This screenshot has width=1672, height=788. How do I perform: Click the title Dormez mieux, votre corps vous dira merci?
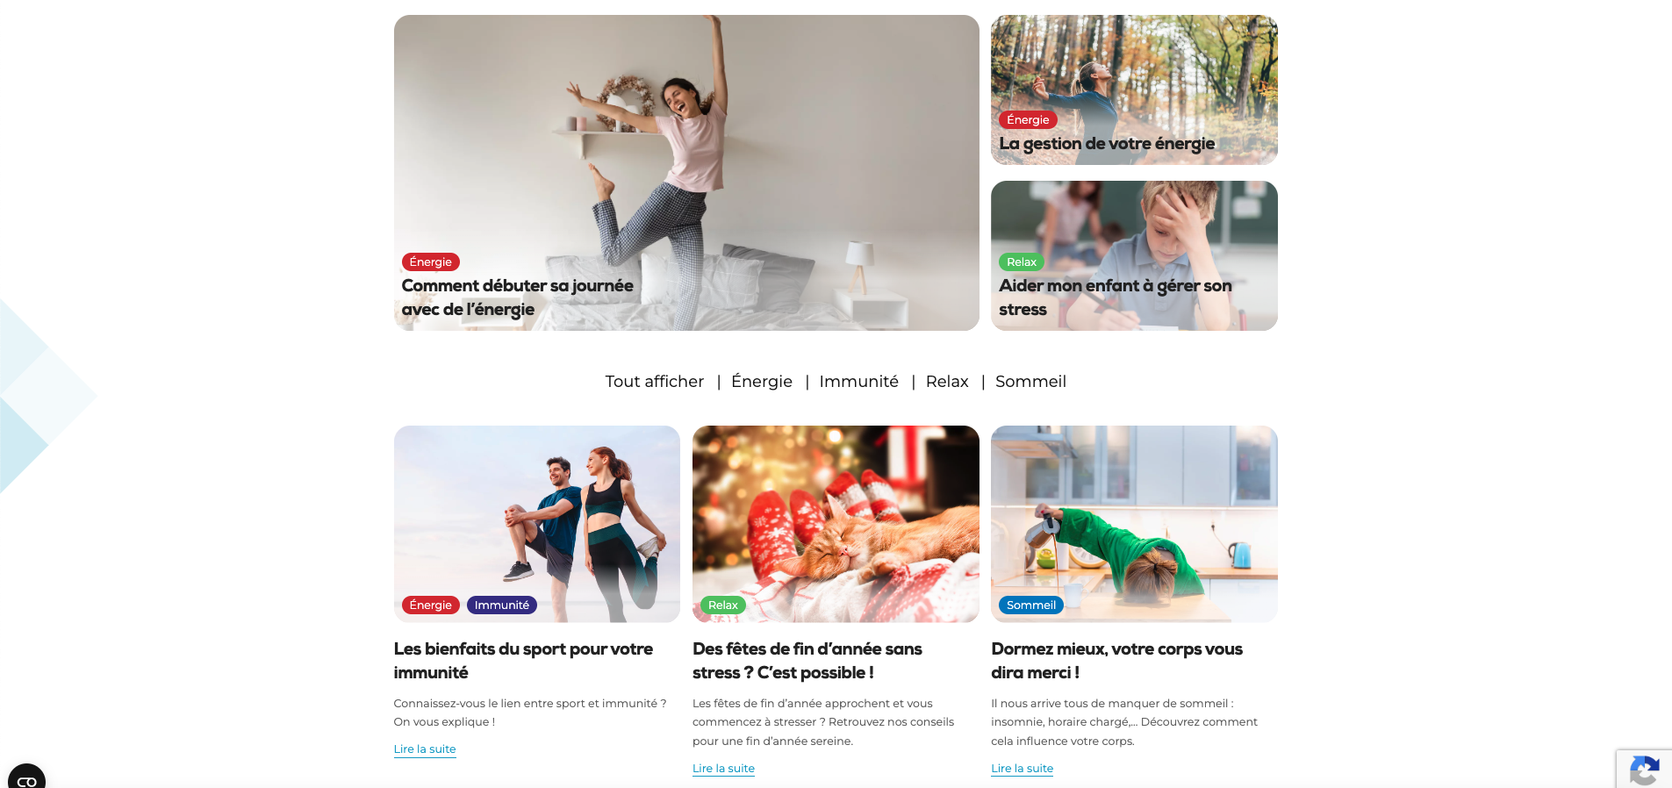1116,661
